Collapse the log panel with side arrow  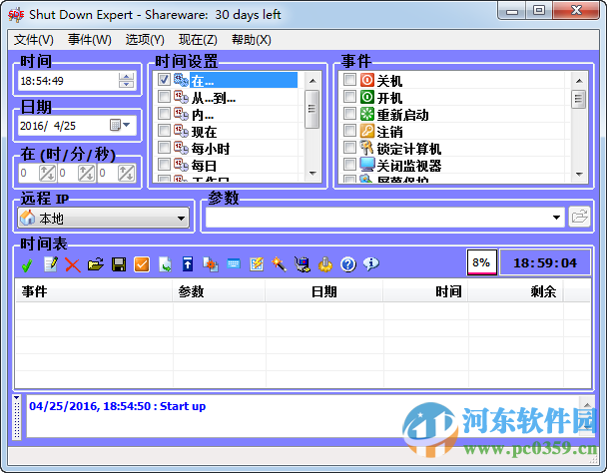(x=16, y=397)
